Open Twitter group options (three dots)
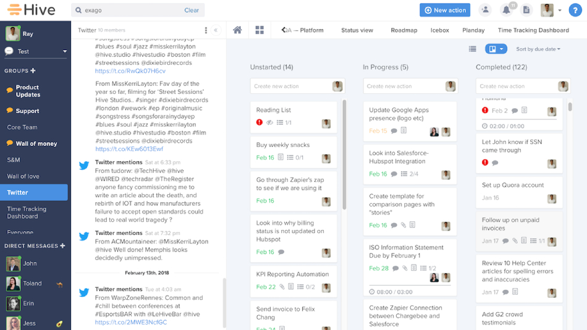 (206, 30)
